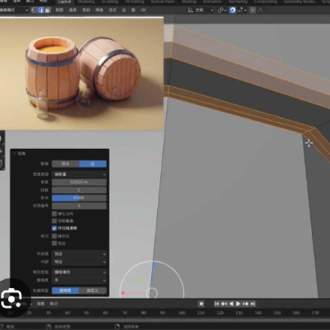330x330 pixels.
Task: Switch to the Shading workspace tab
Action: coord(189,2)
